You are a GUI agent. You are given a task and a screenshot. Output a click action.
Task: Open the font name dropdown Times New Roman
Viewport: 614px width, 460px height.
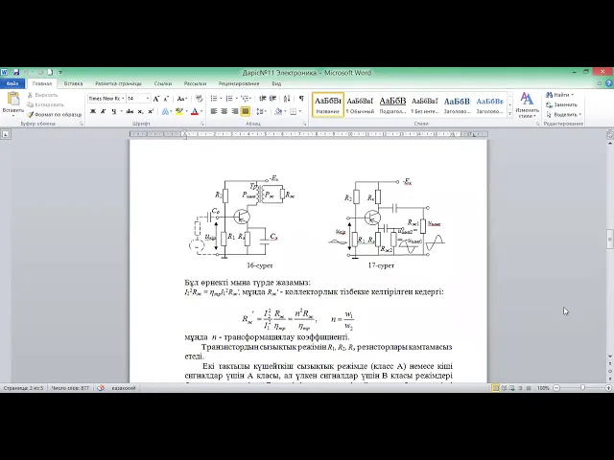pyautogui.click(x=123, y=99)
